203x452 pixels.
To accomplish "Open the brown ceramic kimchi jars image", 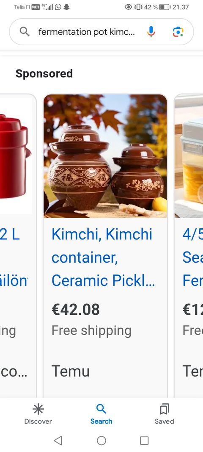I will coord(105,156).
